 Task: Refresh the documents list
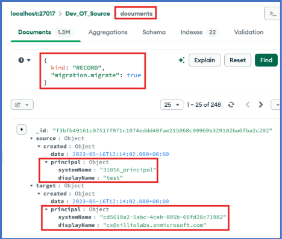[x=231, y=105]
